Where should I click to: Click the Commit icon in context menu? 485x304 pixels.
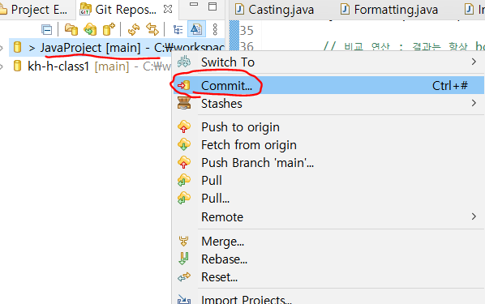184,85
